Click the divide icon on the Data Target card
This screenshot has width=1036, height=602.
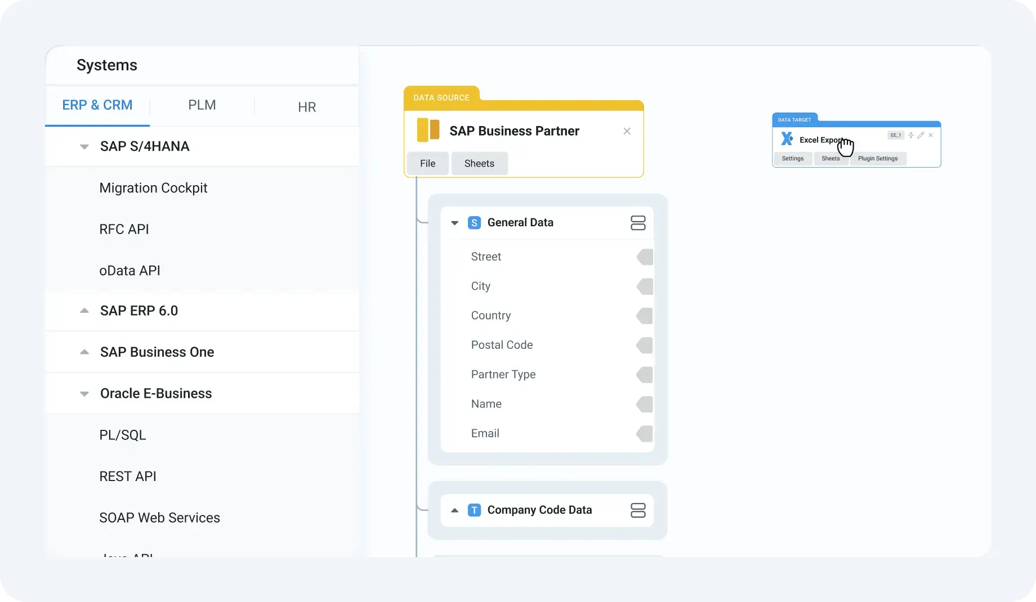coord(911,135)
